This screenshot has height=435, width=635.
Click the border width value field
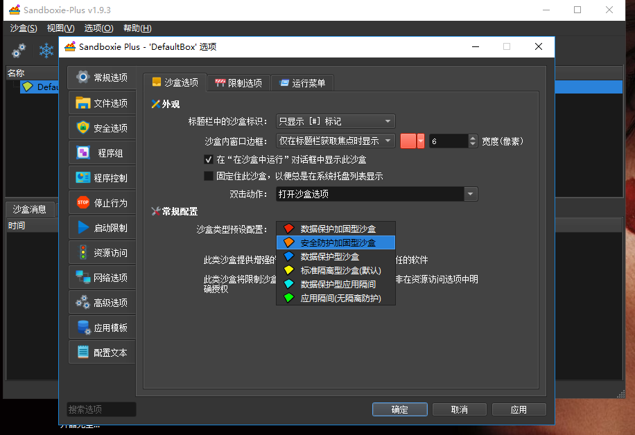tap(449, 141)
